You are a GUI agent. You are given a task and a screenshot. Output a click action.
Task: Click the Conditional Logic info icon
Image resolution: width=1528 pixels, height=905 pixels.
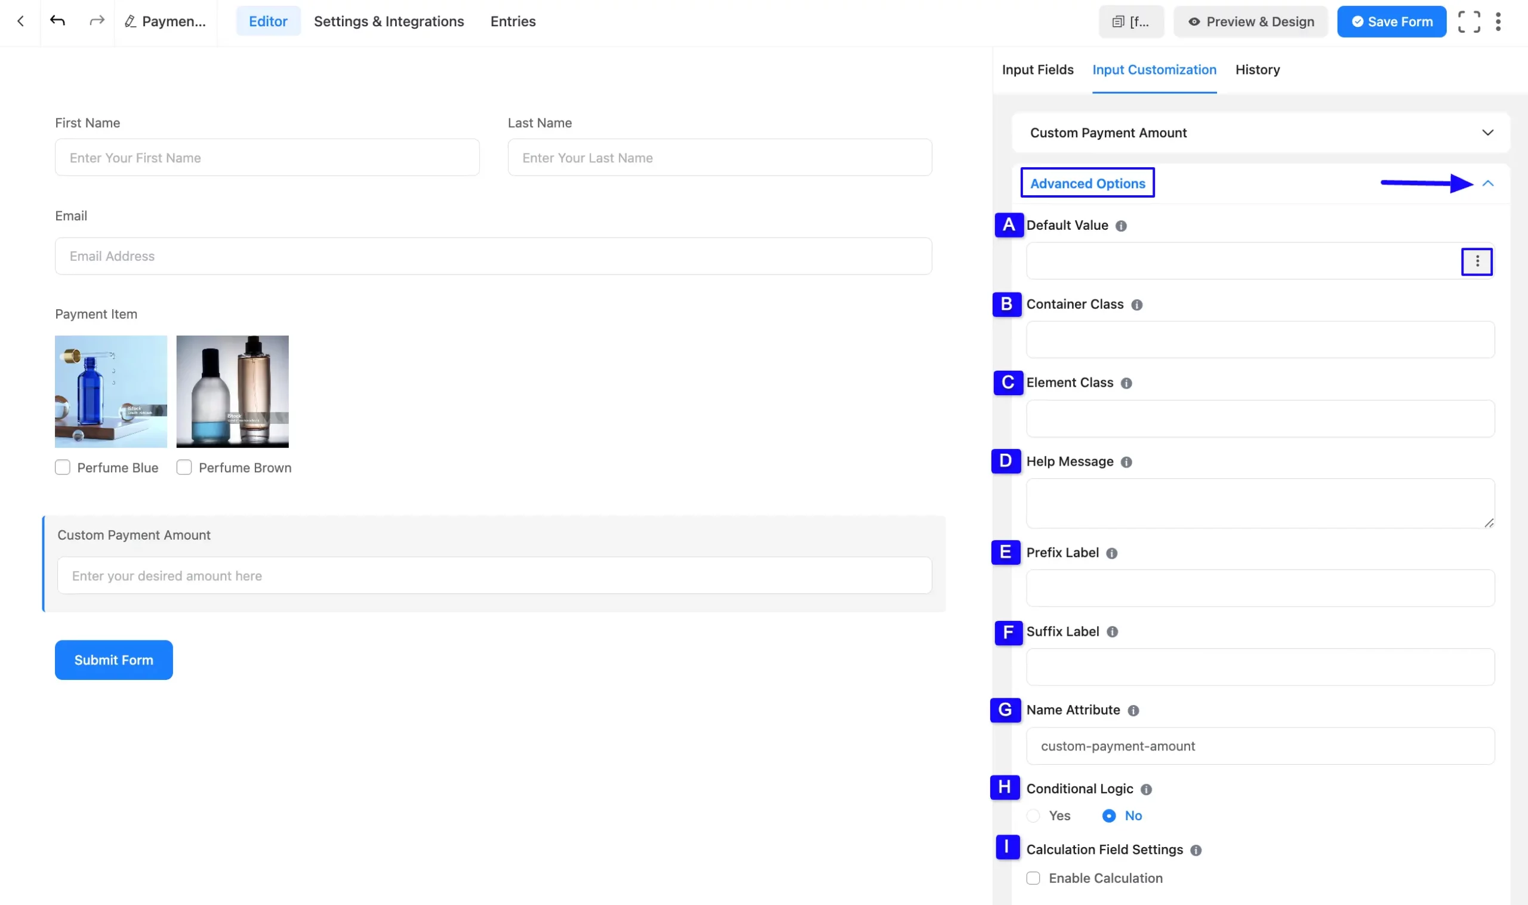point(1147,789)
